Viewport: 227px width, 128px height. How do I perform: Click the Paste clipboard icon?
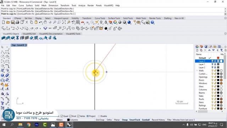pos(36,22)
